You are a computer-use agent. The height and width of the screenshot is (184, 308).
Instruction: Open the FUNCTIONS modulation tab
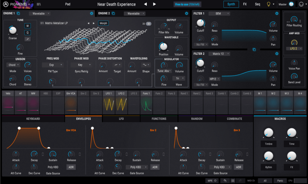159,119
